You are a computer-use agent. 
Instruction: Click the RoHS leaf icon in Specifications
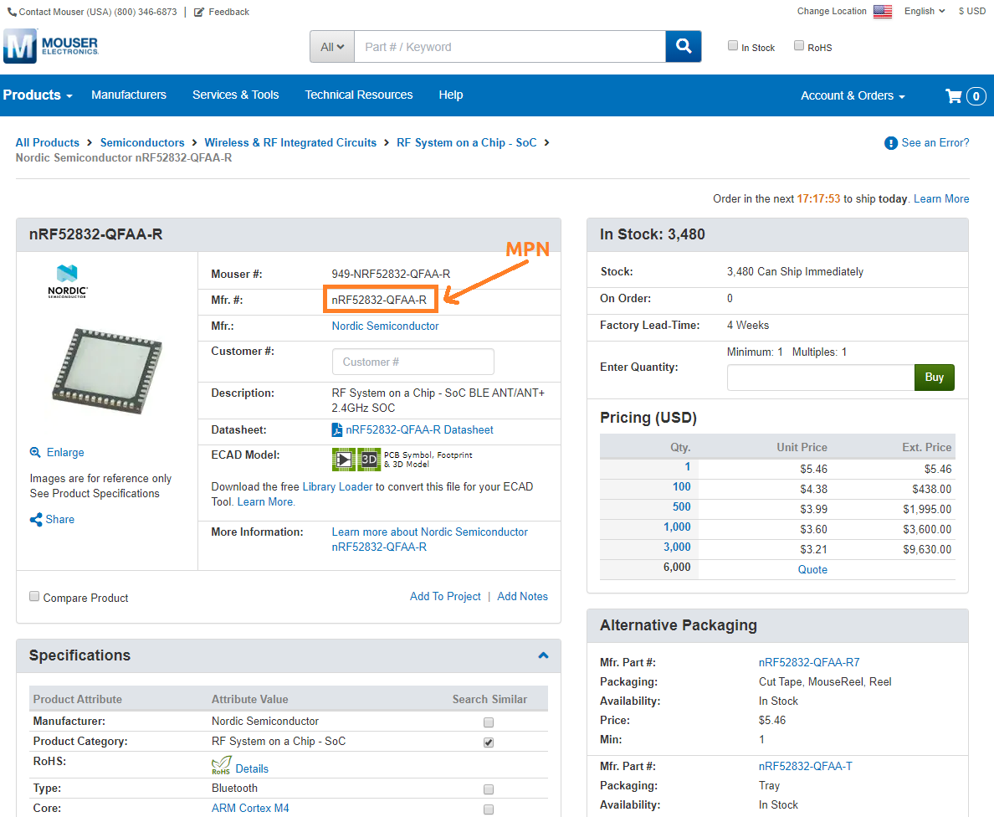(221, 766)
